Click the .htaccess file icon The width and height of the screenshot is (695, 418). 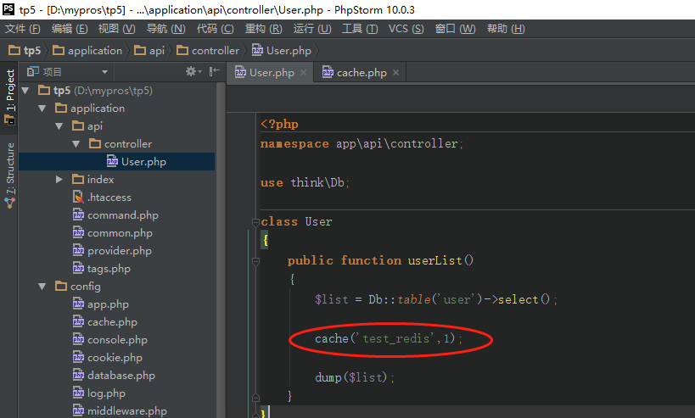click(x=78, y=197)
